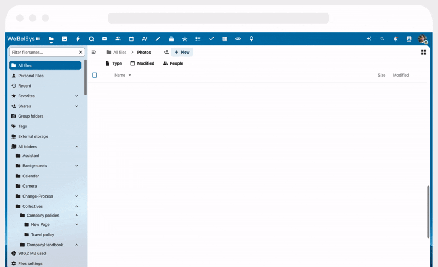Select Group folders in the sidebar
438x267 pixels.
[x=31, y=116]
